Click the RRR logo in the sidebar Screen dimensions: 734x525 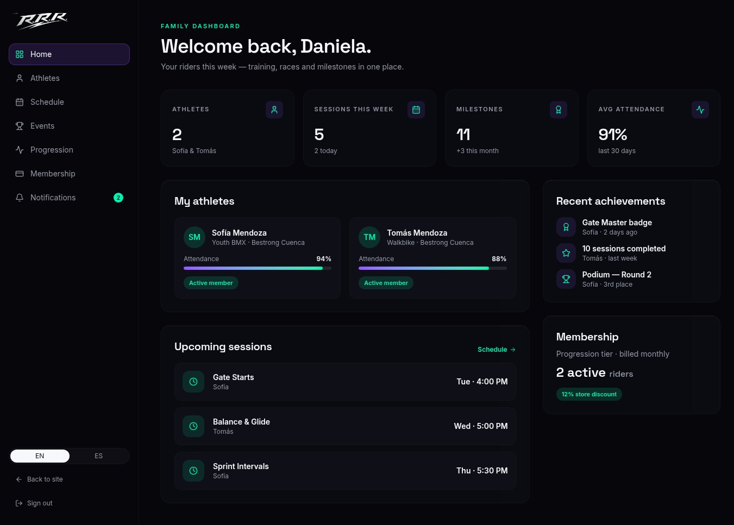click(x=42, y=20)
